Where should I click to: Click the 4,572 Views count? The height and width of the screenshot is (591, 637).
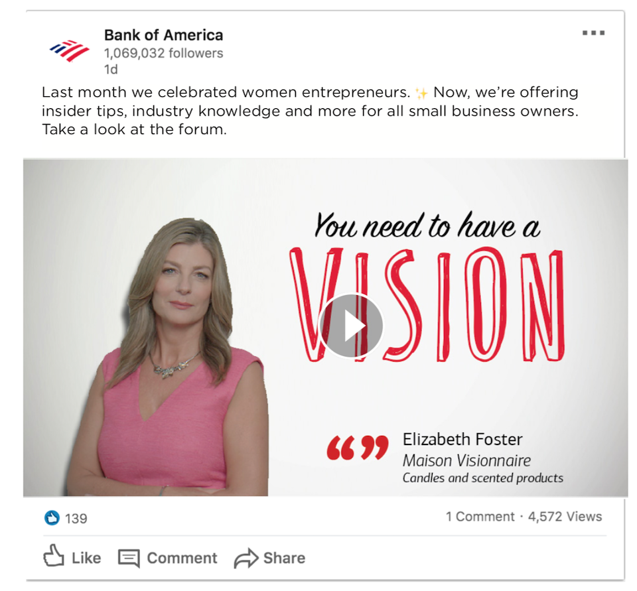pos(565,517)
